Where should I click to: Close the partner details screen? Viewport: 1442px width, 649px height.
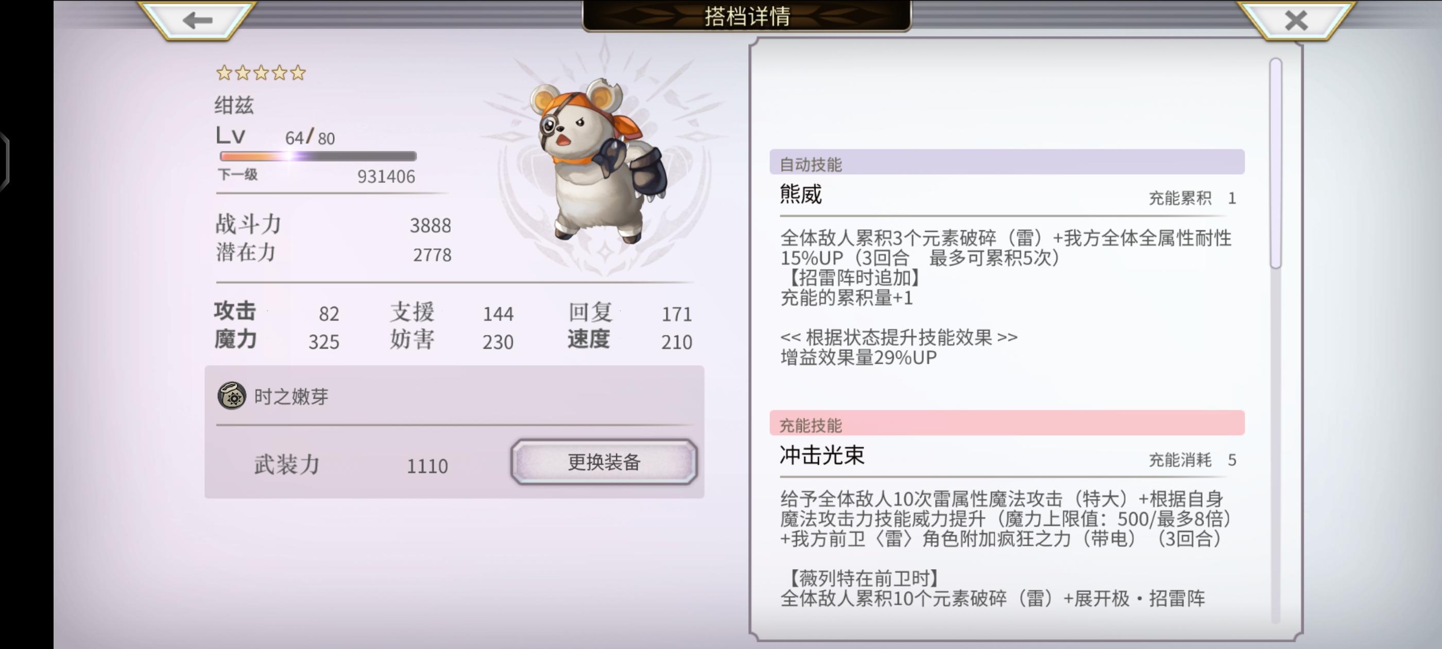pyautogui.click(x=1296, y=20)
